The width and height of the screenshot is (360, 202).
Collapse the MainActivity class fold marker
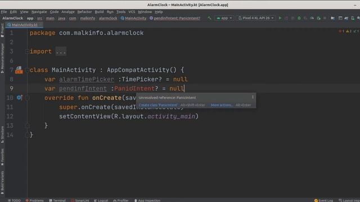coord(27,70)
